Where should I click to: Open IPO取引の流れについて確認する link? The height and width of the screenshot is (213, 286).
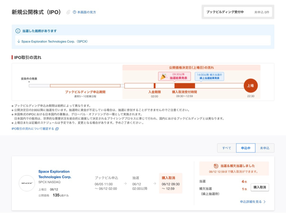[33, 129]
